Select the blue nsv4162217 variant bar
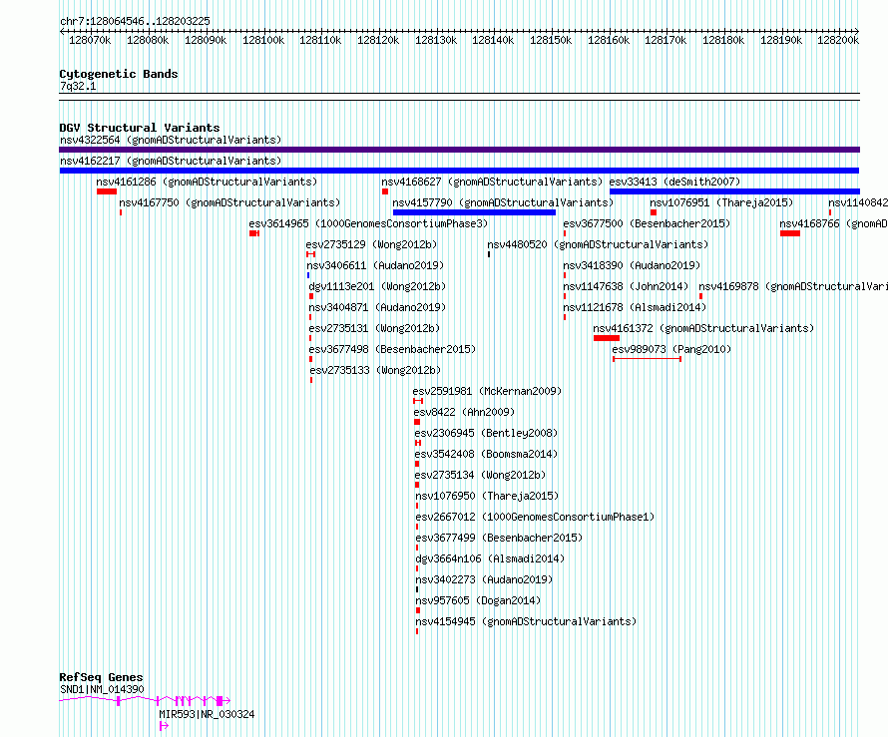The height and width of the screenshot is (737, 888). tap(459, 171)
